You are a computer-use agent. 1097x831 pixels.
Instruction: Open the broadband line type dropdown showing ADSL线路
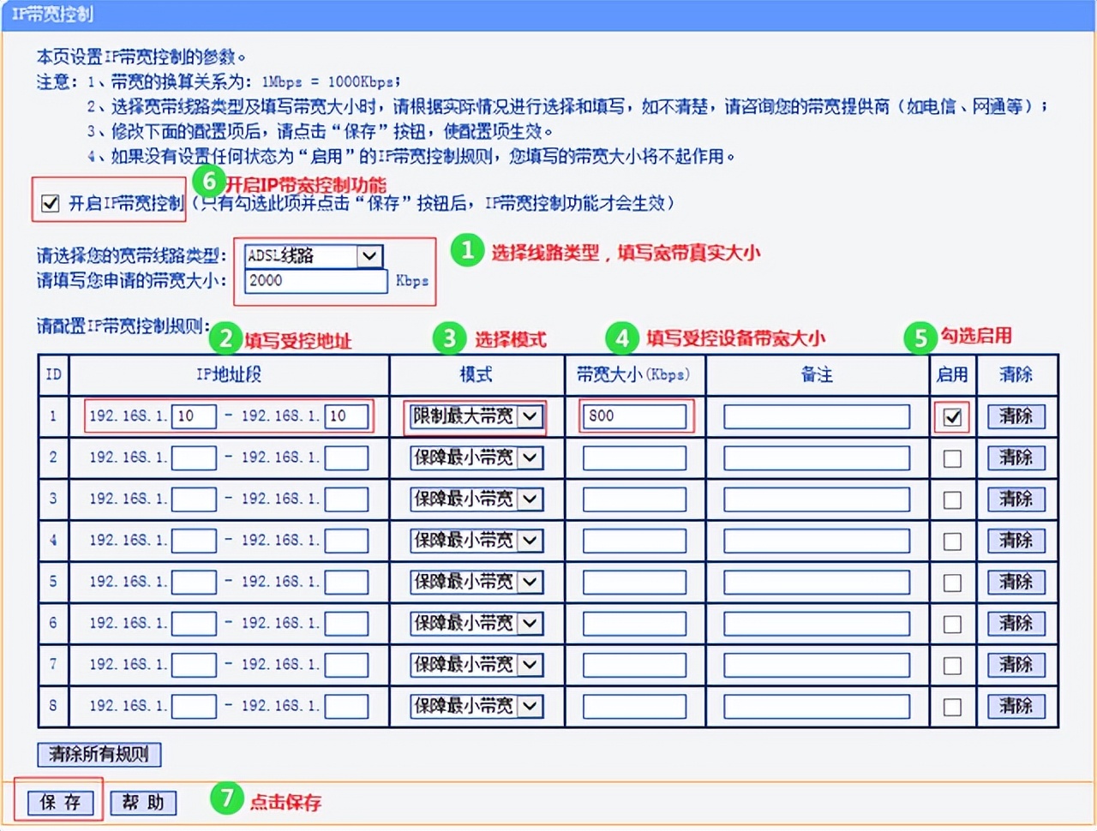[x=369, y=255]
